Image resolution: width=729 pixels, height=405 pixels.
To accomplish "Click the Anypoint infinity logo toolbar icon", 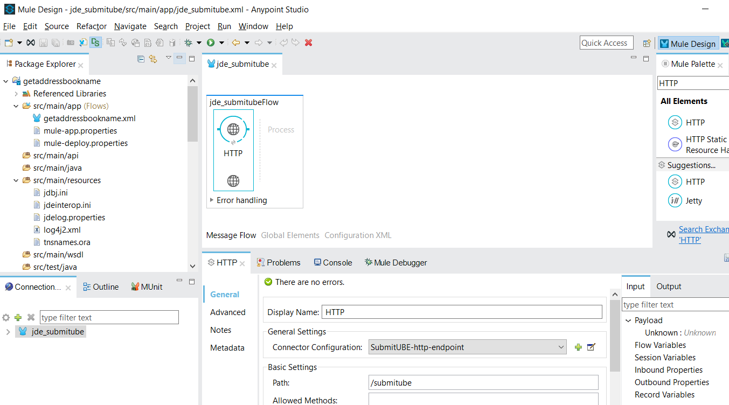I will (x=31, y=43).
